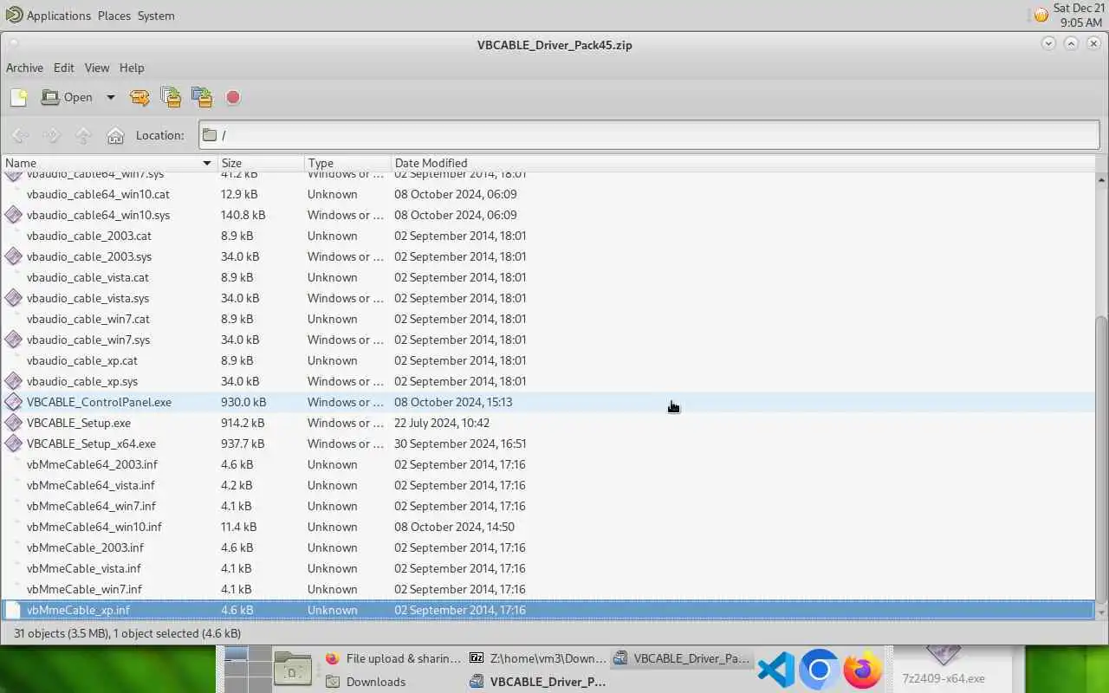This screenshot has height=693, width=1109.
Task: Sort files by the Name column header
Action: coord(108,163)
